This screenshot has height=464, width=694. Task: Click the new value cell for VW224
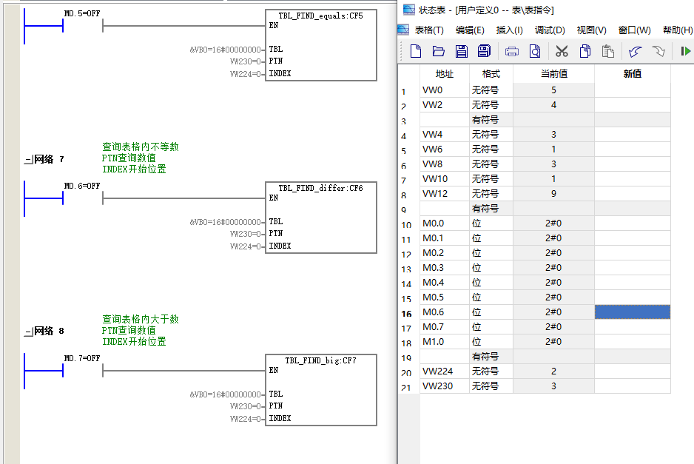(633, 371)
